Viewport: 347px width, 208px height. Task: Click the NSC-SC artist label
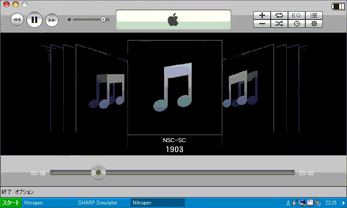pos(174,140)
